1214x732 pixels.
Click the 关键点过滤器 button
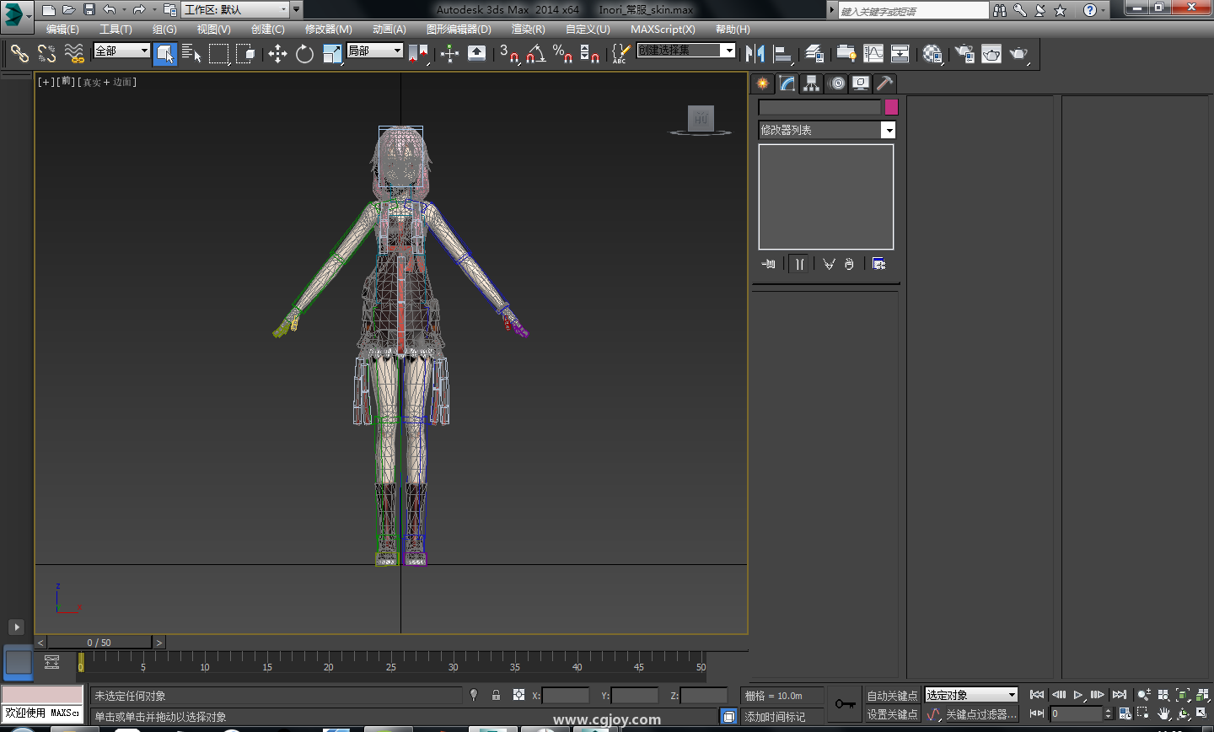[981, 714]
